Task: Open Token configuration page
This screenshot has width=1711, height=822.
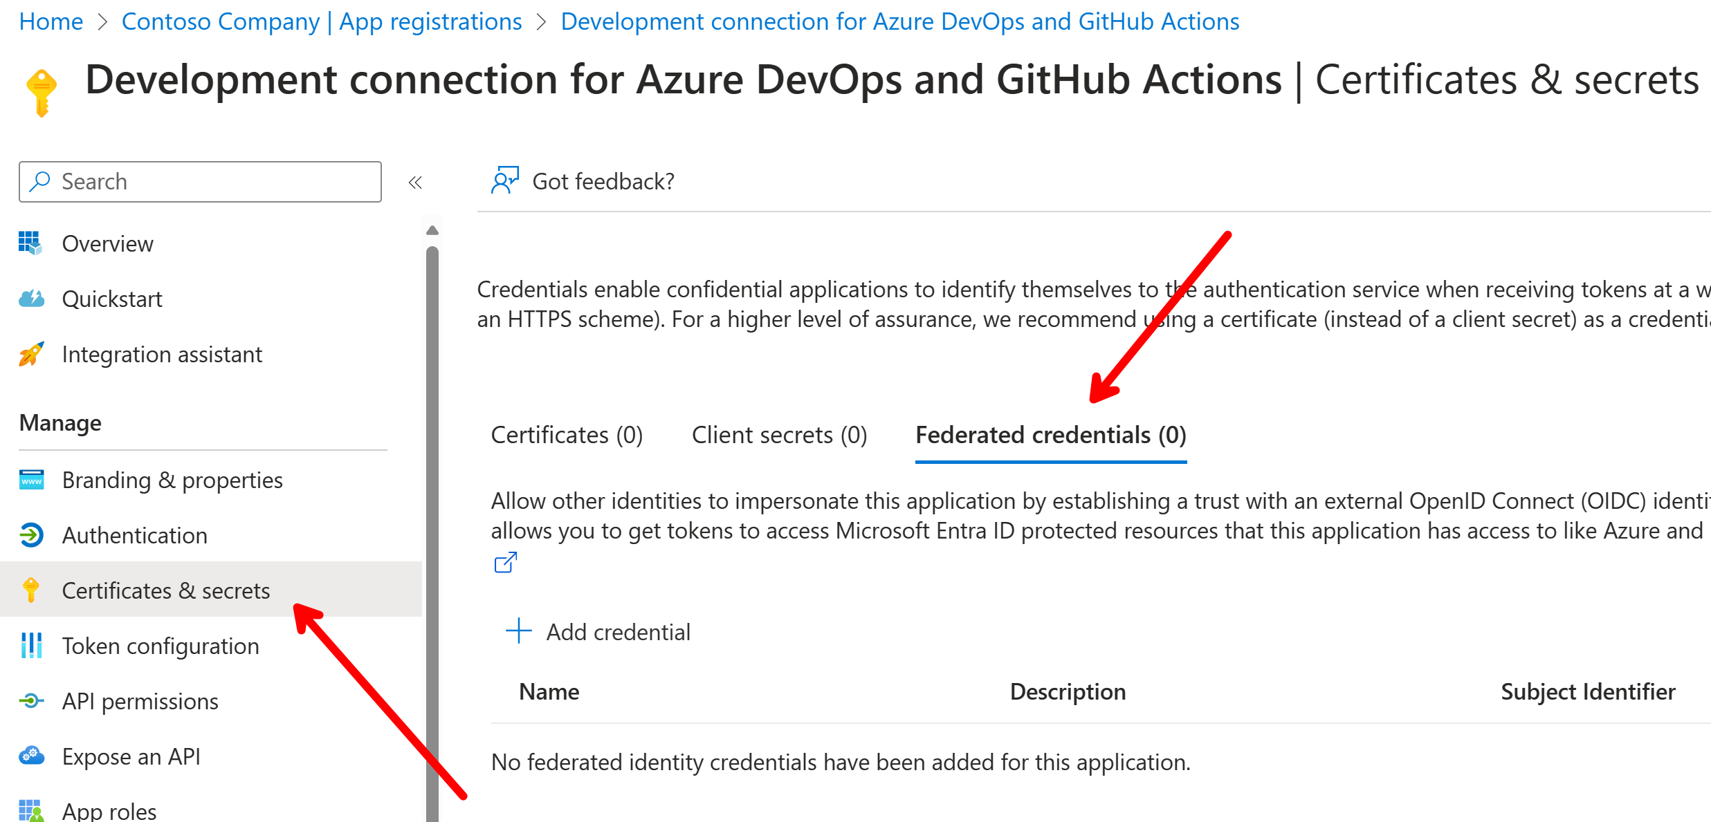Action: point(161,646)
